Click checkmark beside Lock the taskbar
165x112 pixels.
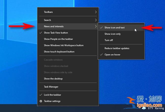click(41, 95)
